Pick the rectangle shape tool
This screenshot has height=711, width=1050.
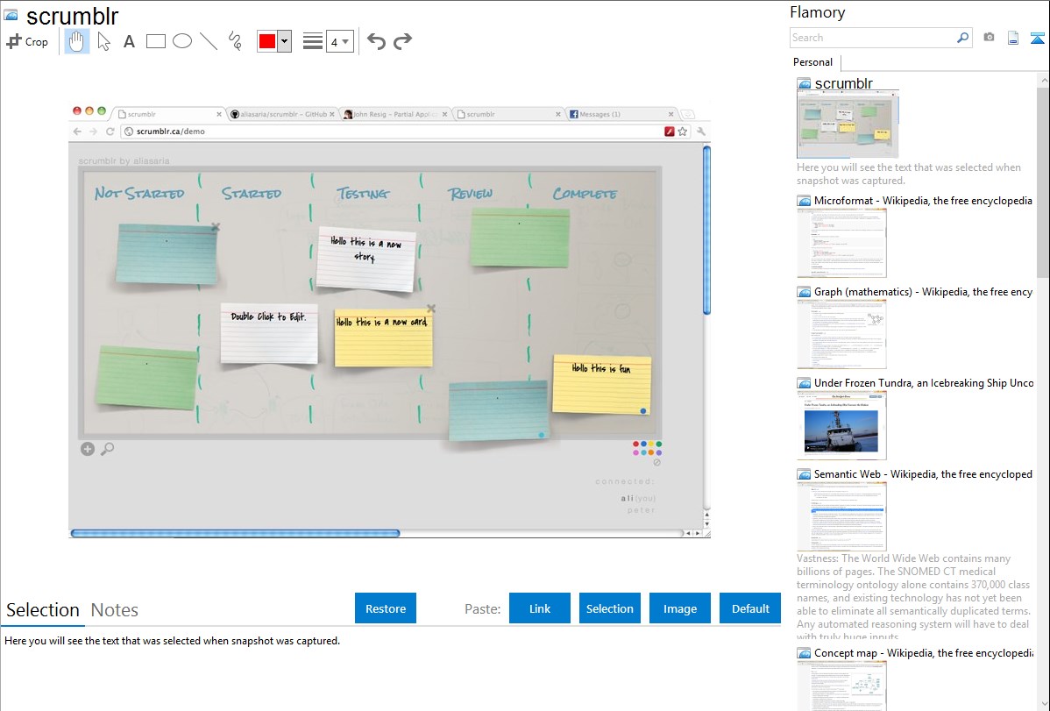[x=155, y=41]
